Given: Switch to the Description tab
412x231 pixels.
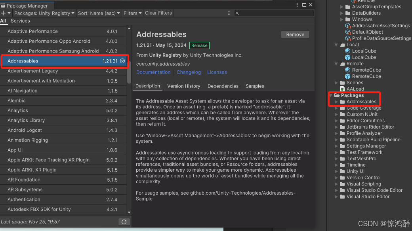Looking at the screenshot, I should pos(148,86).
